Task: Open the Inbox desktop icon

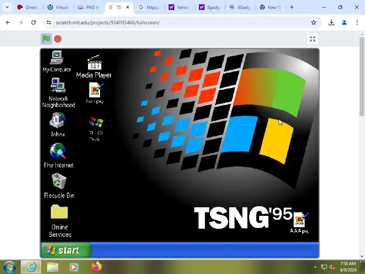Action: tap(58, 125)
